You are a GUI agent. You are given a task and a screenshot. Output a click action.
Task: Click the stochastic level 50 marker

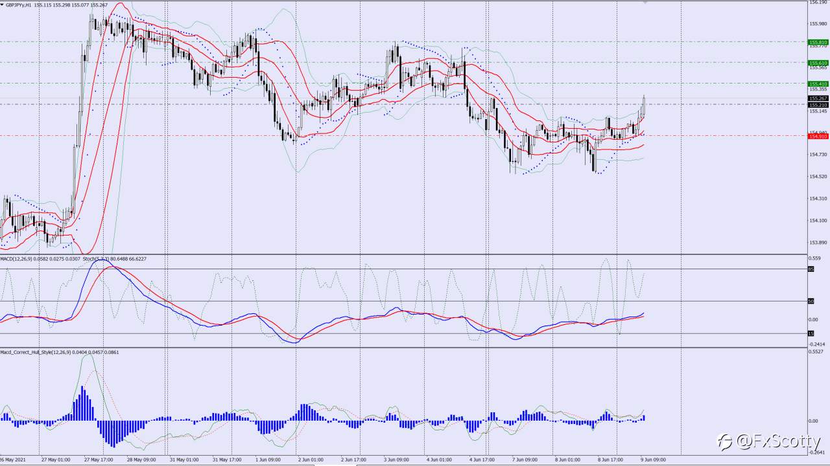[x=811, y=301]
